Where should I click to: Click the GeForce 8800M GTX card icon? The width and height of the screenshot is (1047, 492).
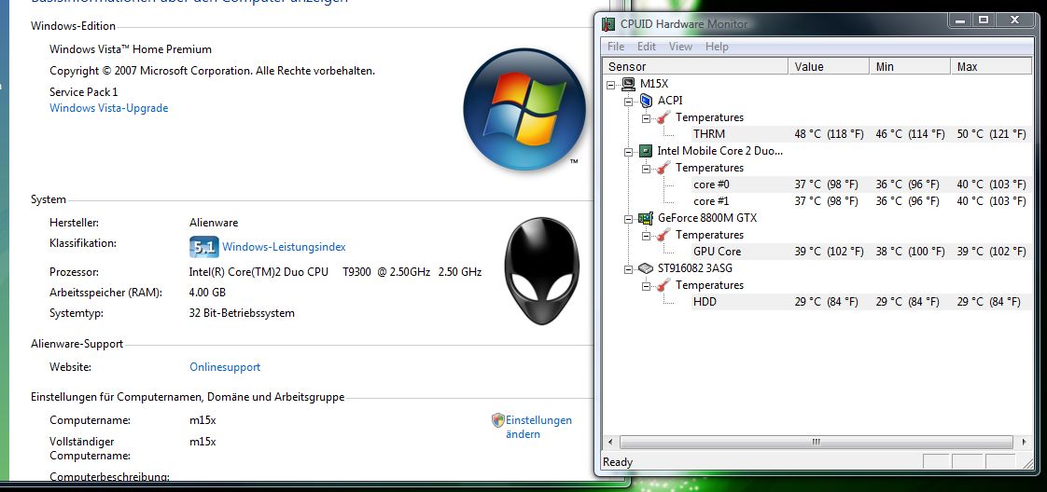tap(646, 218)
